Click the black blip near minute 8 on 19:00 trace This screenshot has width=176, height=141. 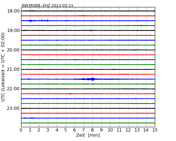coord(91,30)
